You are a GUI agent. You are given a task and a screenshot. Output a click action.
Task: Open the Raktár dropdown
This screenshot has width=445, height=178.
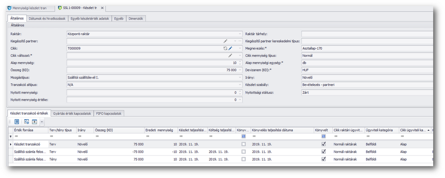tap(240, 34)
